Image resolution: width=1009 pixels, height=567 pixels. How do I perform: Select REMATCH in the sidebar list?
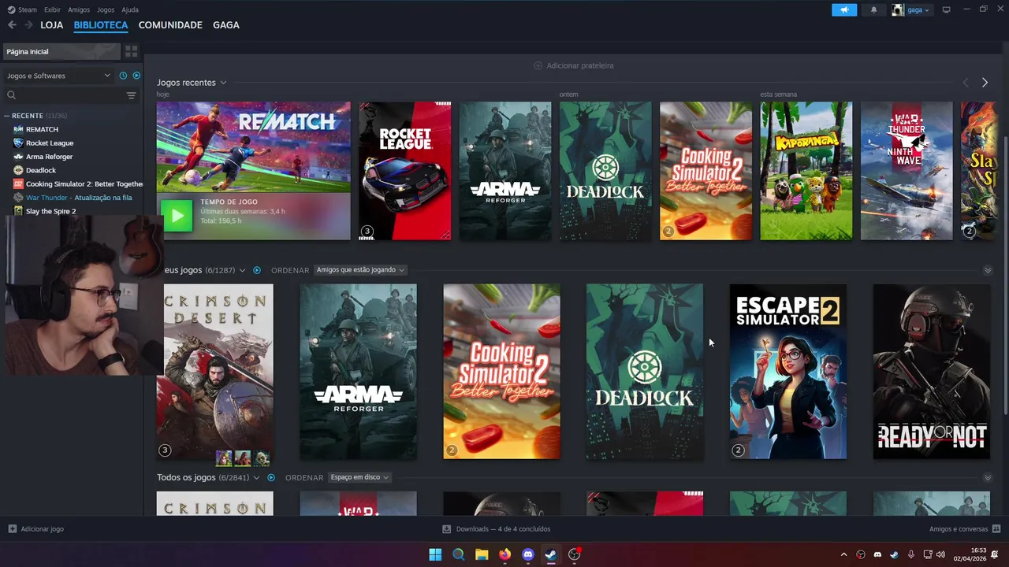click(42, 129)
